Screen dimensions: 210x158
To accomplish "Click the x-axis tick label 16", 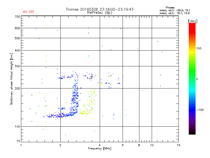I will pyautogui.click(x=178, y=145).
